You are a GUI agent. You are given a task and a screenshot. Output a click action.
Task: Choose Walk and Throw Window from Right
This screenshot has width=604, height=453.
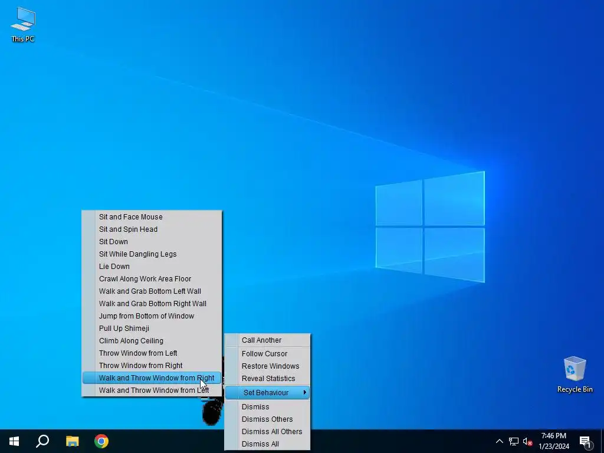point(152,378)
